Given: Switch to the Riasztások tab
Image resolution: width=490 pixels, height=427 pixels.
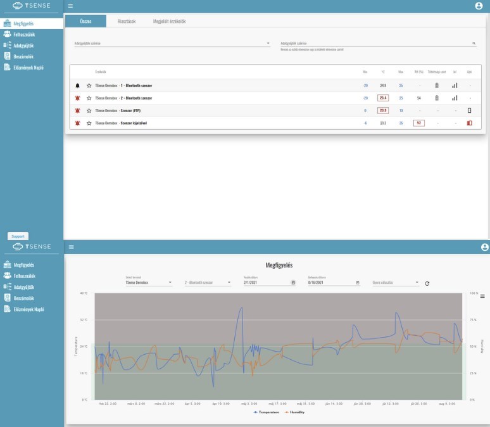Looking at the screenshot, I should pyautogui.click(x=127, y=22).
